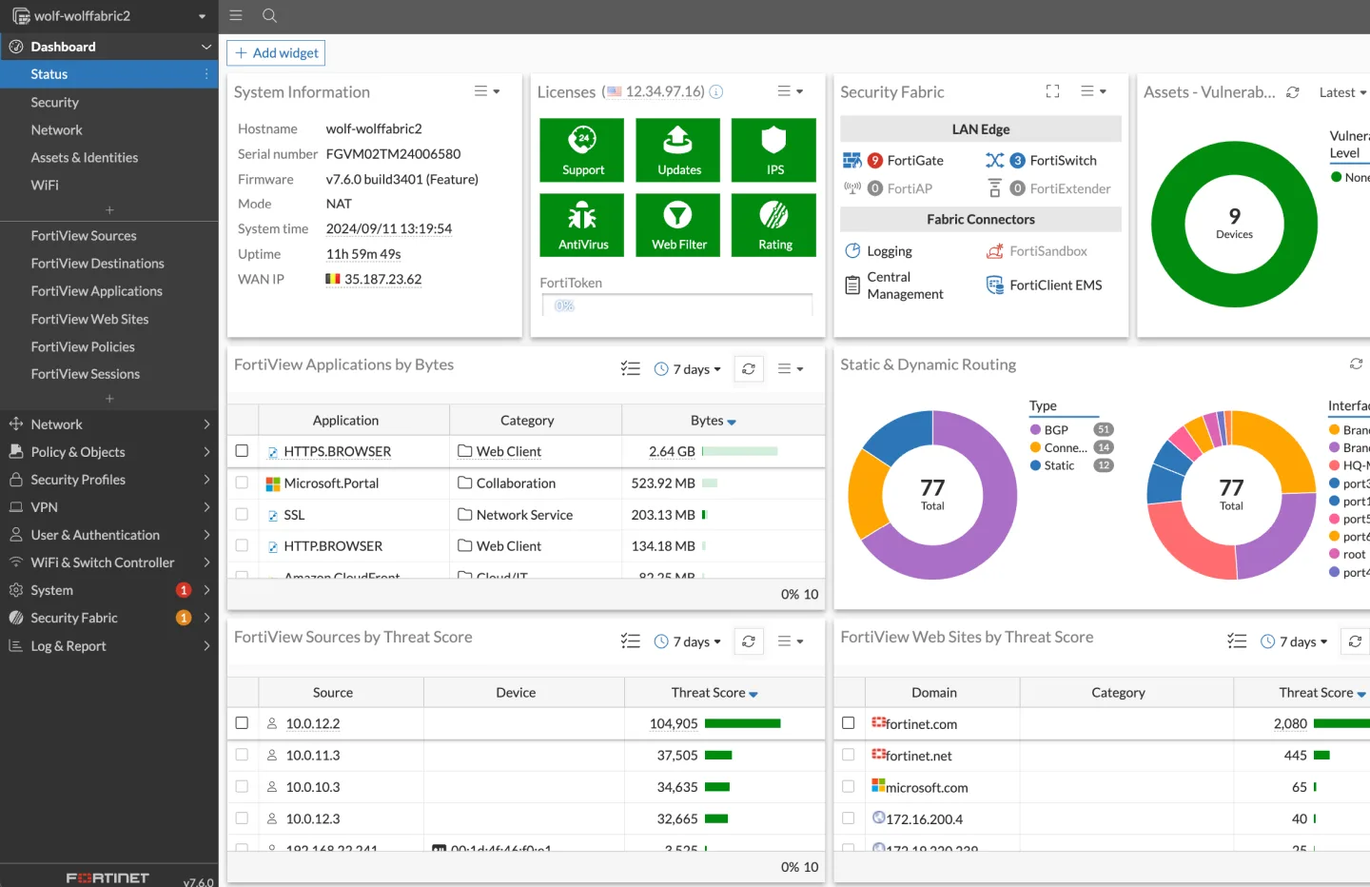This screenshot has height=887, width=1370.
Task: Select the Assets & Identities dashboard
Action: pyautogui.click(x=85, y=158)
